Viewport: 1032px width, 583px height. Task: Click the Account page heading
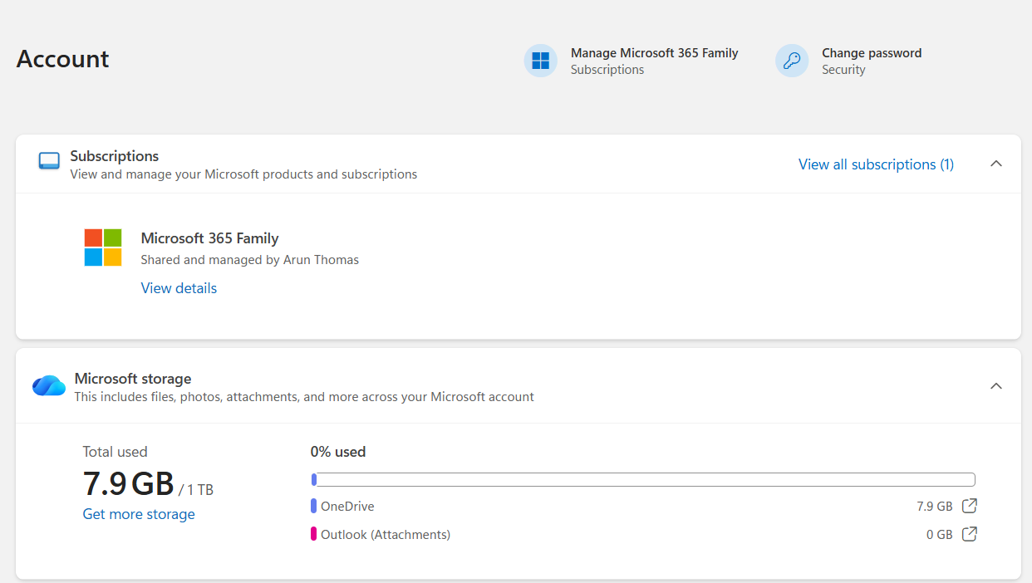(x=63, y=59)
